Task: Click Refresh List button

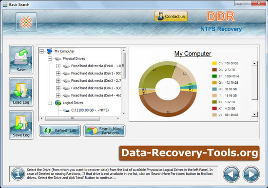Action: click(60, 131)
